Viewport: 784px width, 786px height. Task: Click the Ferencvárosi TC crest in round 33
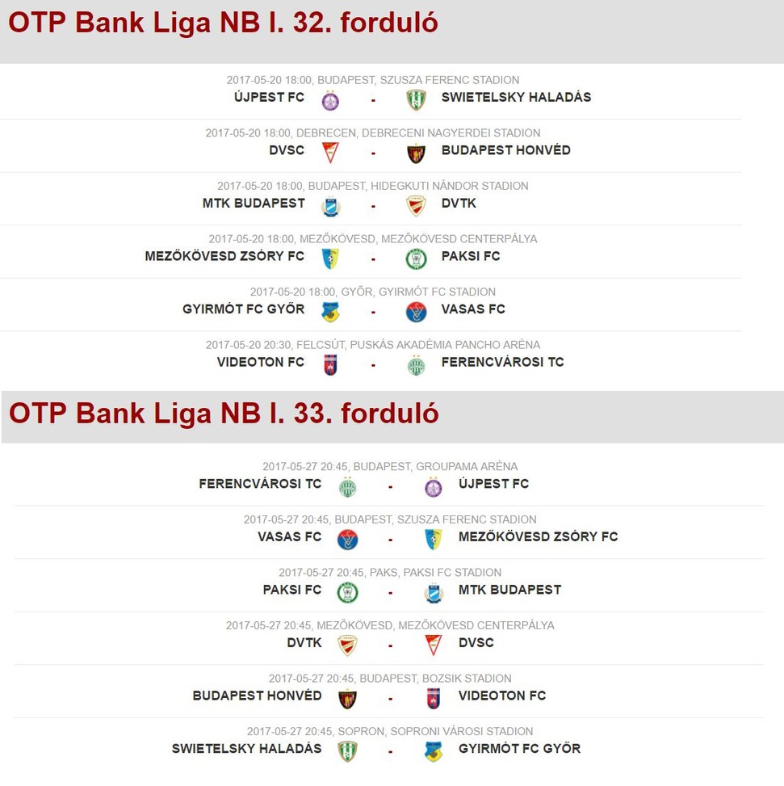(347, 487)
